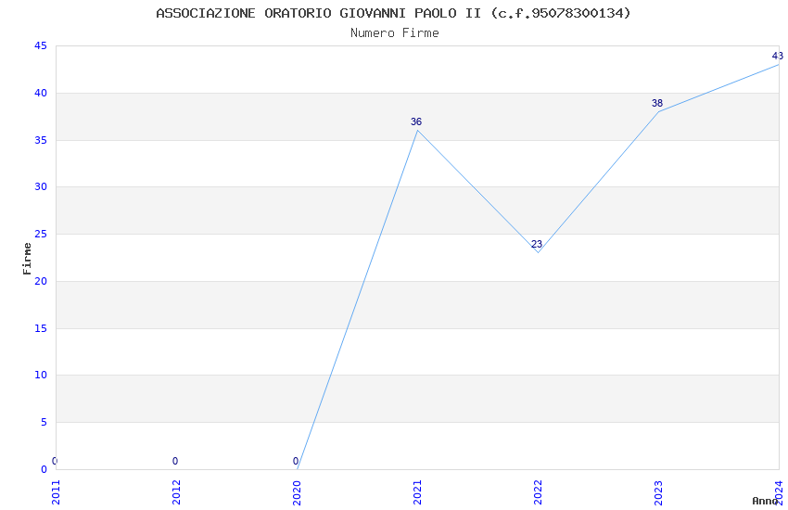The image size is (788, 510).
Task: Click the subtitle Numero Firme
Action: [395, 33]
